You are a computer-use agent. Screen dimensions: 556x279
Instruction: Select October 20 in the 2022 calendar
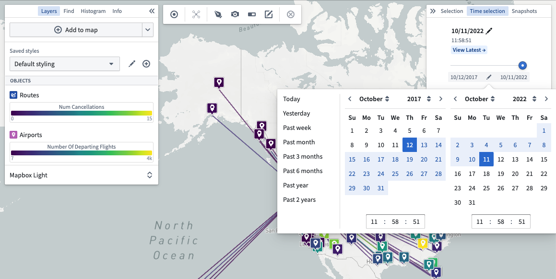coord(515,174)
